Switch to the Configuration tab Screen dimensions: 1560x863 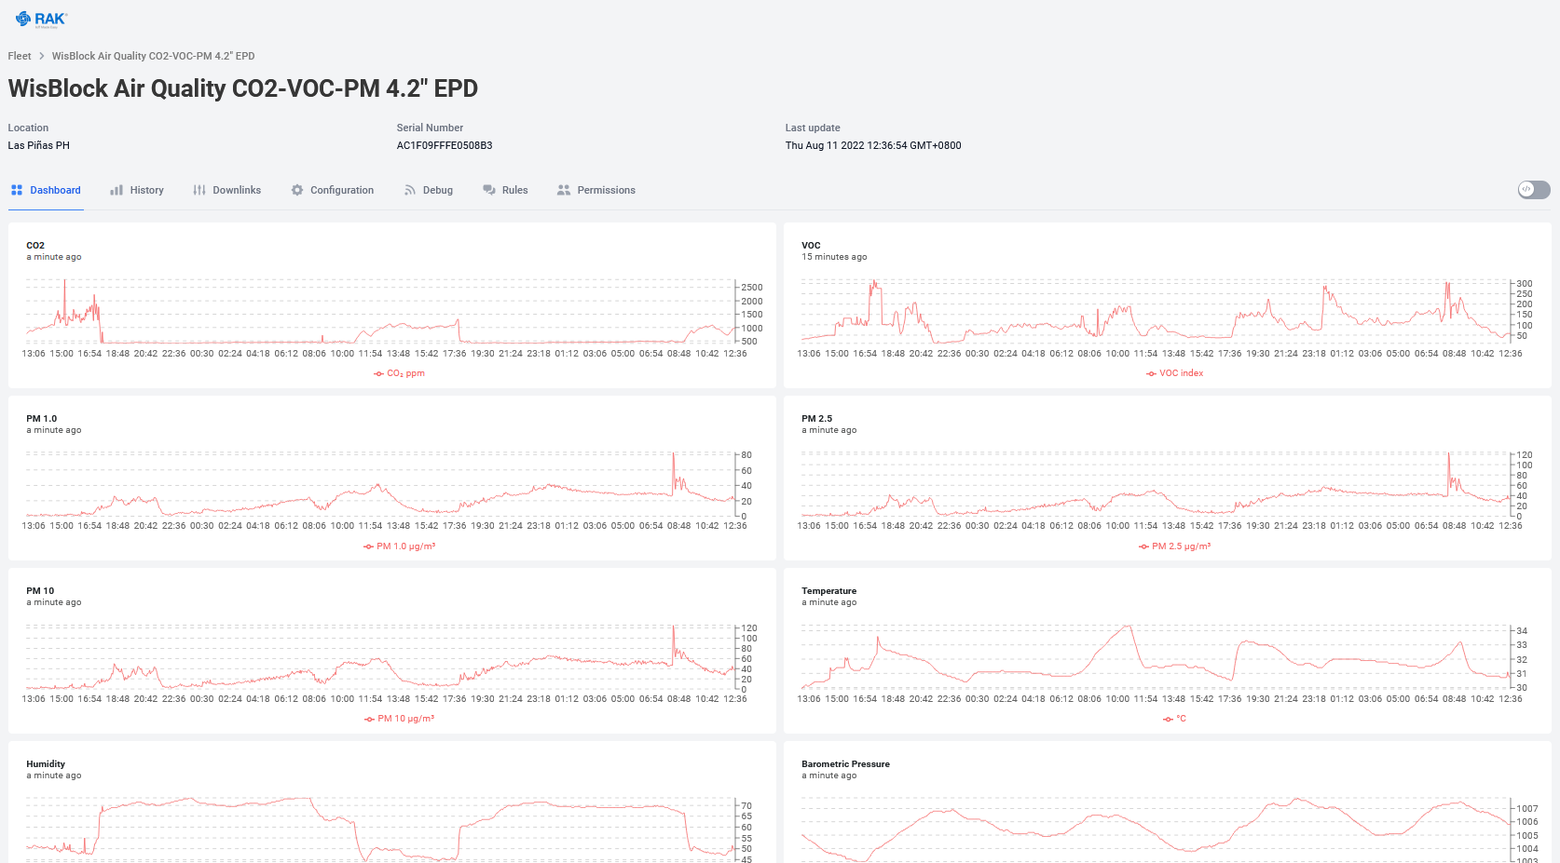(x=333, y=190)
